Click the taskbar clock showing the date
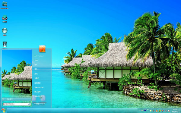The image size is (181, 113). (x=175, y=111)
